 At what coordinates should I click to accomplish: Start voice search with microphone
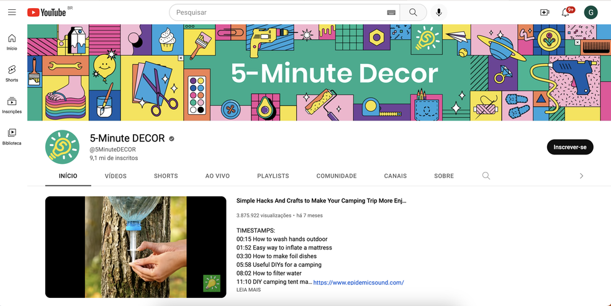pyautogui.click(x=439, y=12)
